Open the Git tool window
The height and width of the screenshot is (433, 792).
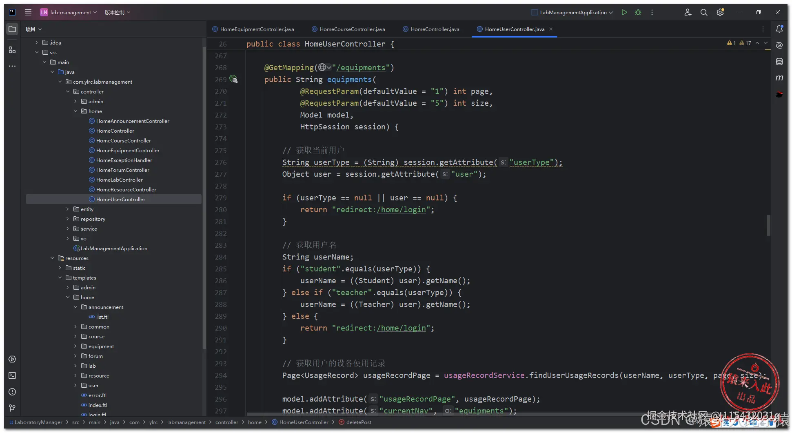12,408
